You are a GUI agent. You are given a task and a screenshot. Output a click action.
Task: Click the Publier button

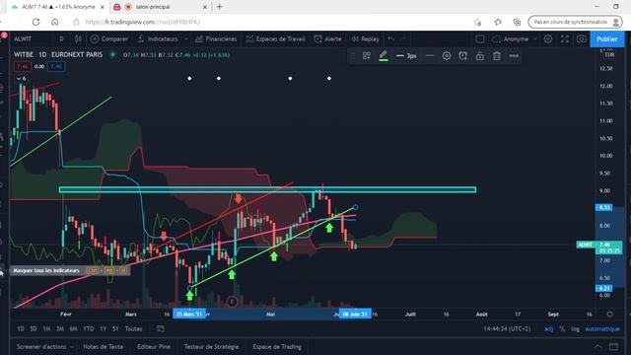pos(607,39)
